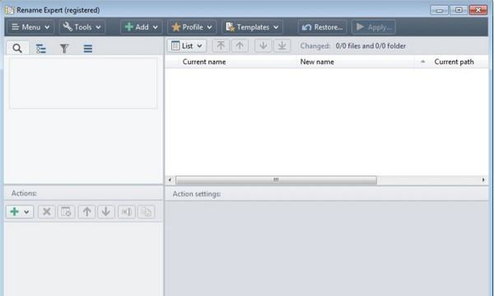
Task: Sort by Current path column header
Action: 454,62
